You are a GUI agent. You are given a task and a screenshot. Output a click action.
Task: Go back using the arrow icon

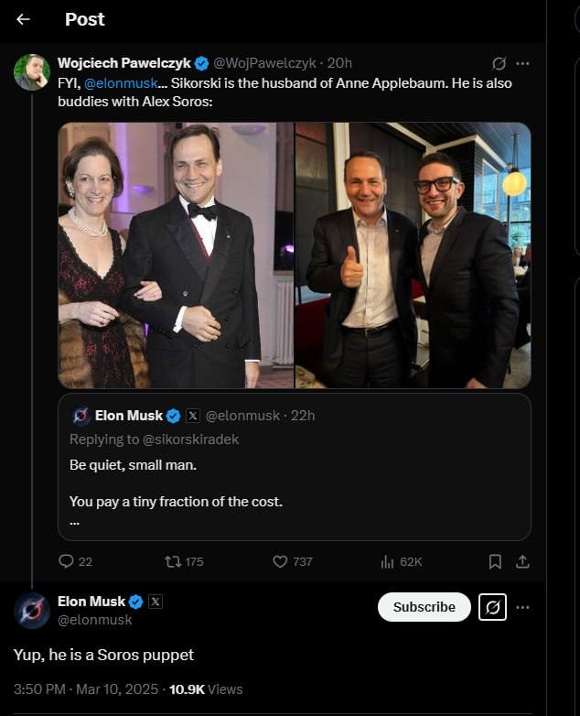click(x=23, y=19)
